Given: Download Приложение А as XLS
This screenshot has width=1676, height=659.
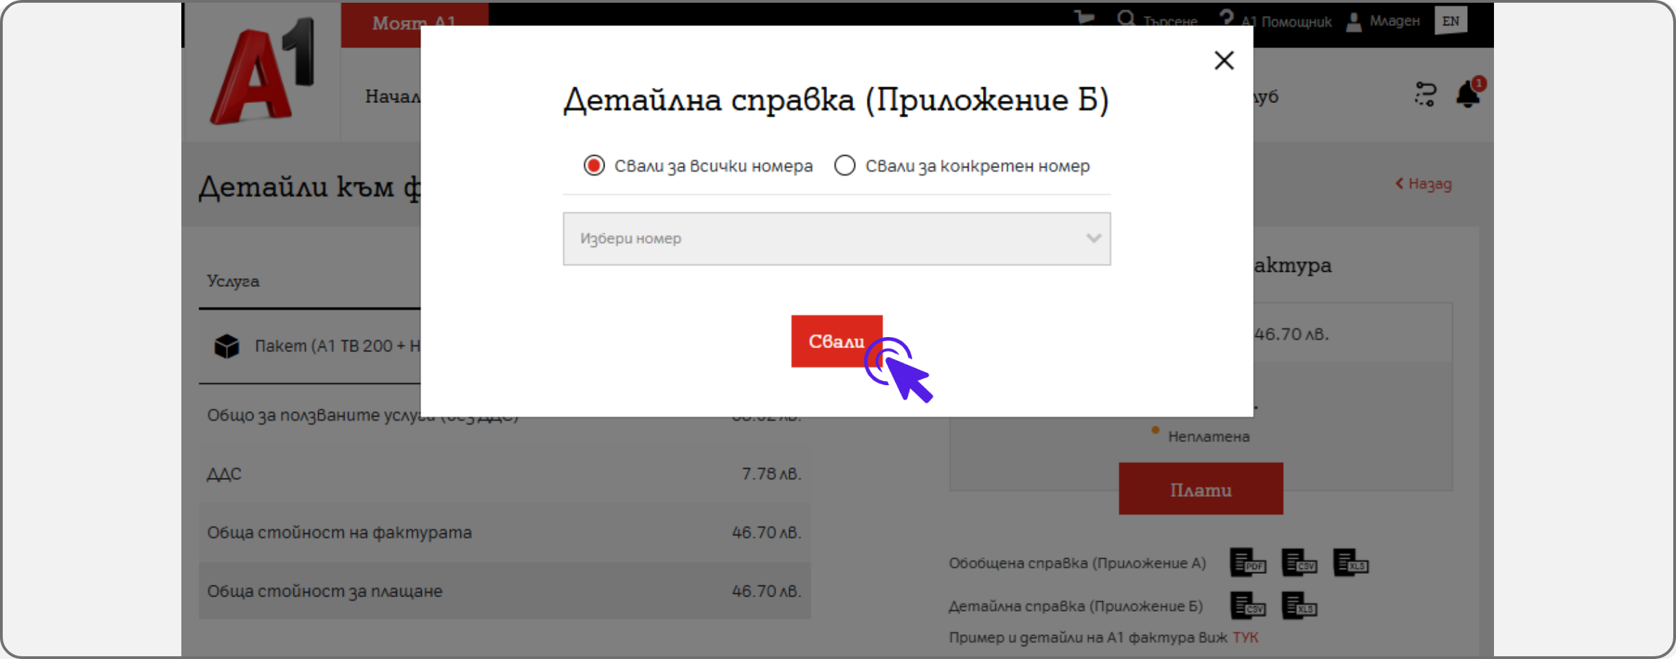Looking at the screenshot, I should pyautogui.click(x=1350, y=563).
